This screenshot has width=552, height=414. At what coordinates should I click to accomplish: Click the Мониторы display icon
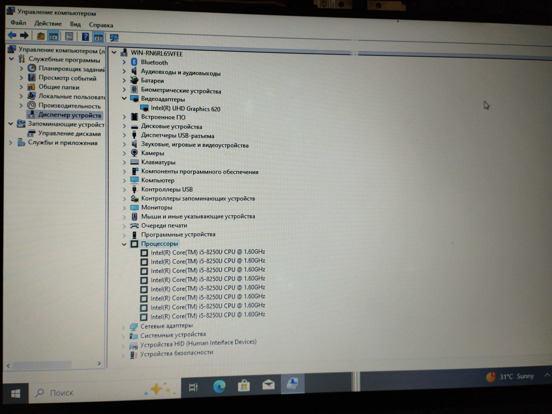[x=134, y=207]
